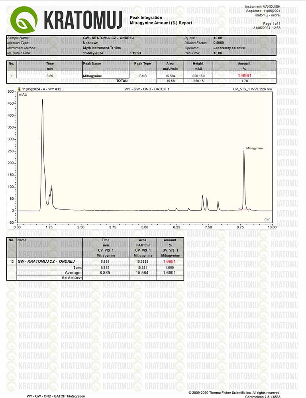Click 'Chromeleon 7.3.1.6535' version text
This screenshot has width=306, height=398.
coord(263,396)
